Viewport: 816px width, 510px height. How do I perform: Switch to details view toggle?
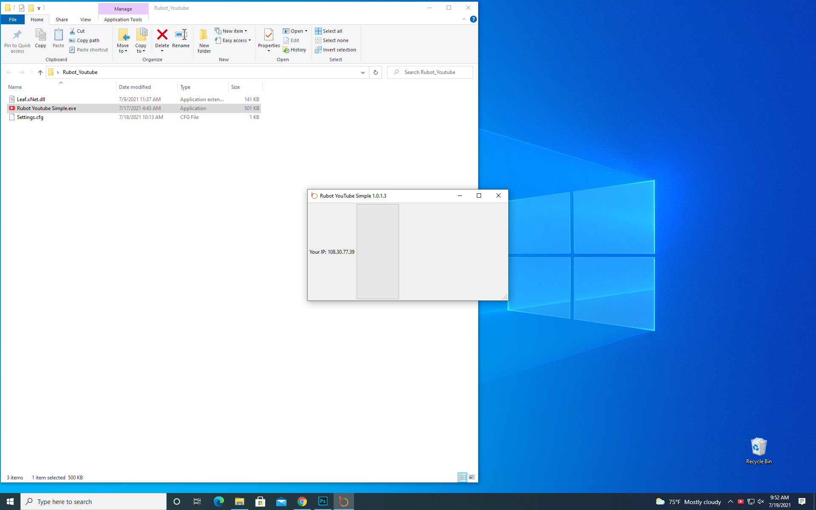[x=462, y=477]
